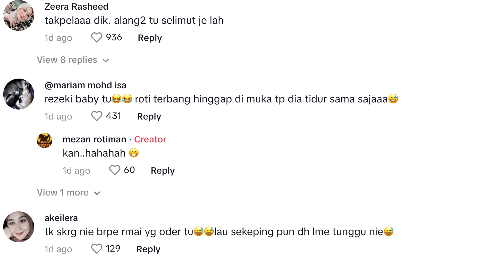Like Zeera Rasheed's comment with the heart
The height and width of the screenshot is (259, 487).
click(x=96, y=38)
